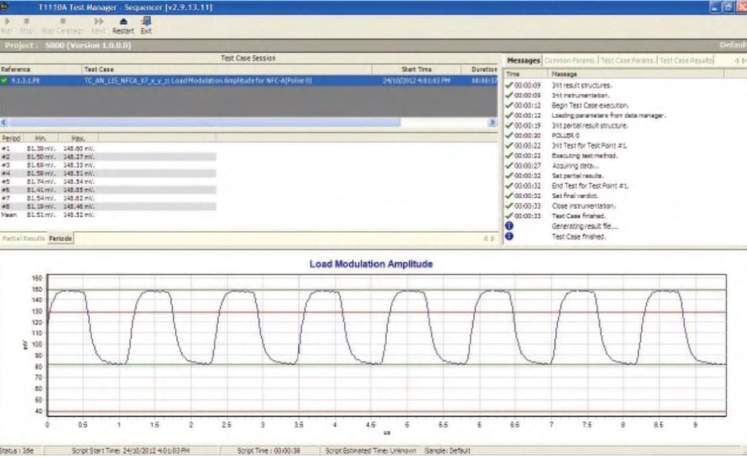This screenshot has height=457, width=747.
Task: Click the Next fast-forward icon
Action: click(x=99, y=22)
